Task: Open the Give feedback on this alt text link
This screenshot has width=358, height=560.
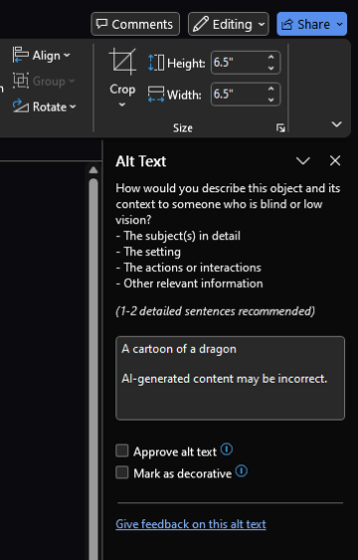Action: point(191,524)
